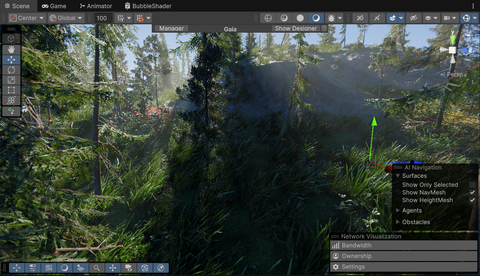Open the Center pivot mode dropdown
The height and width of the screenshot is (276, 480).
[x=27, y=18]
